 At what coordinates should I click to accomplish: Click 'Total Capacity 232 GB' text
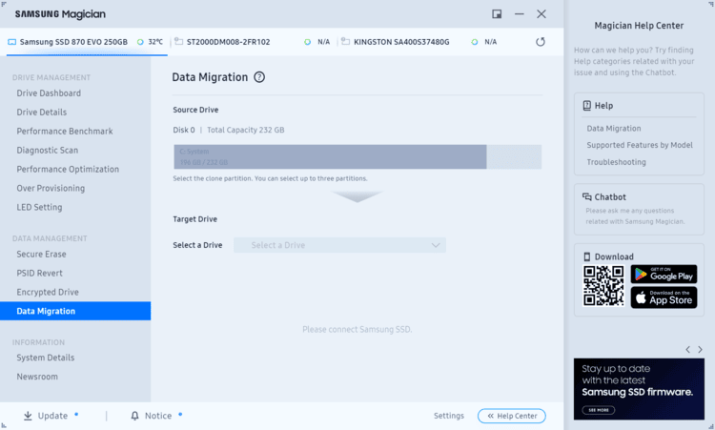[x=245, y=130]
